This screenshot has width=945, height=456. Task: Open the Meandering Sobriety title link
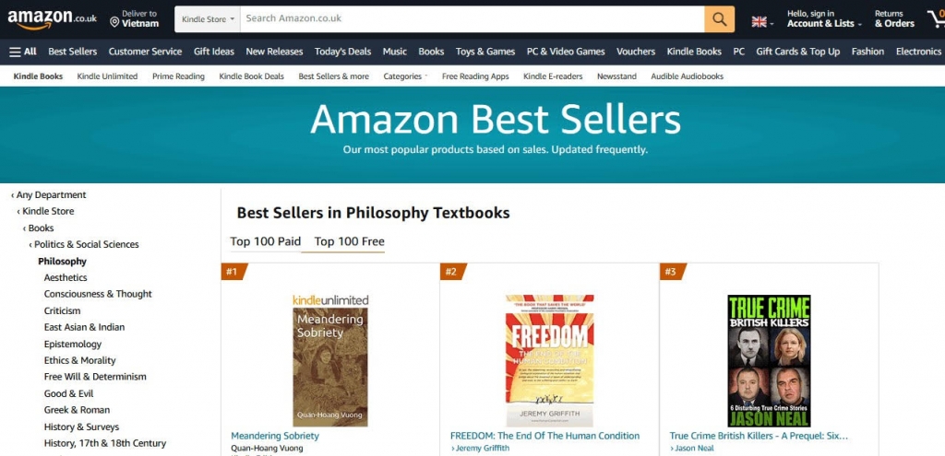click(275, 436)
